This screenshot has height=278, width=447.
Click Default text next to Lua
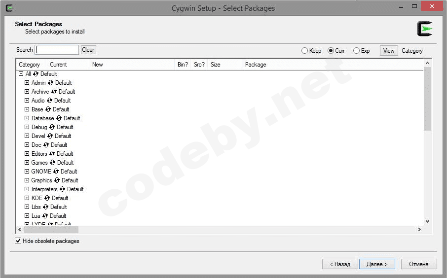point(58,215)
